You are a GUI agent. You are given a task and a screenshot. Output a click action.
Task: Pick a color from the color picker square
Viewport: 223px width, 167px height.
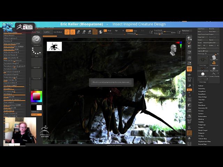click(36, 96)
